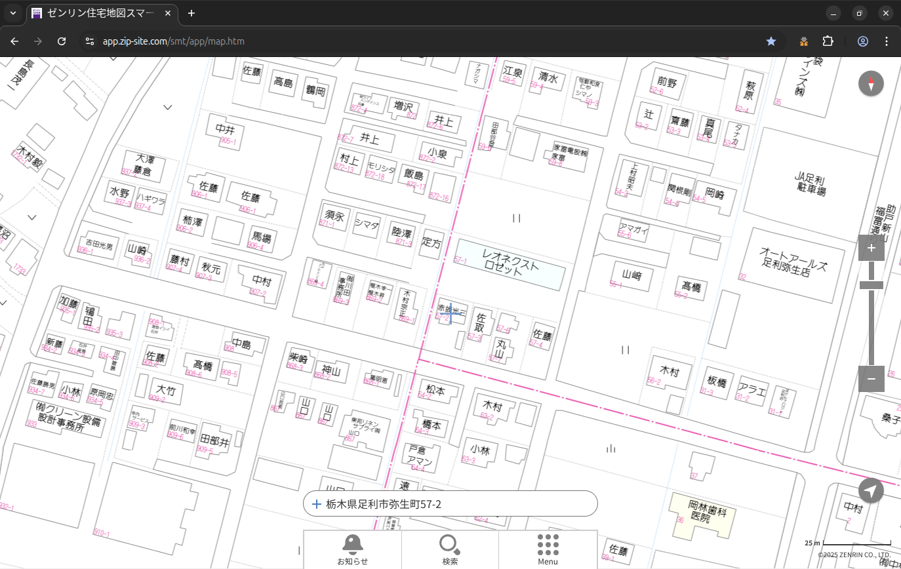Open the browser extensions puzzle icon
The image size is (901, 569).
pyautogui.click(x=828, y=41)
